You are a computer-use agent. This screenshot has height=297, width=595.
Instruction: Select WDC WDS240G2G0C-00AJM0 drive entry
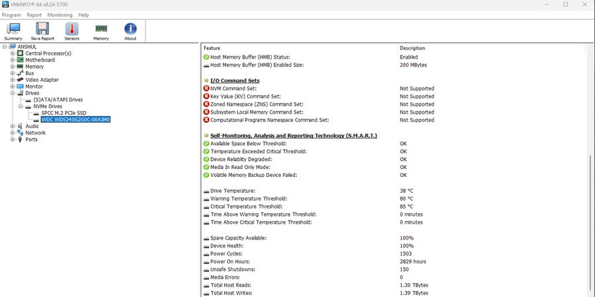pos(75,119)
